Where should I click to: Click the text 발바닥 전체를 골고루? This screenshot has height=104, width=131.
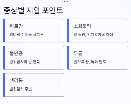click(x=26, y=35)
